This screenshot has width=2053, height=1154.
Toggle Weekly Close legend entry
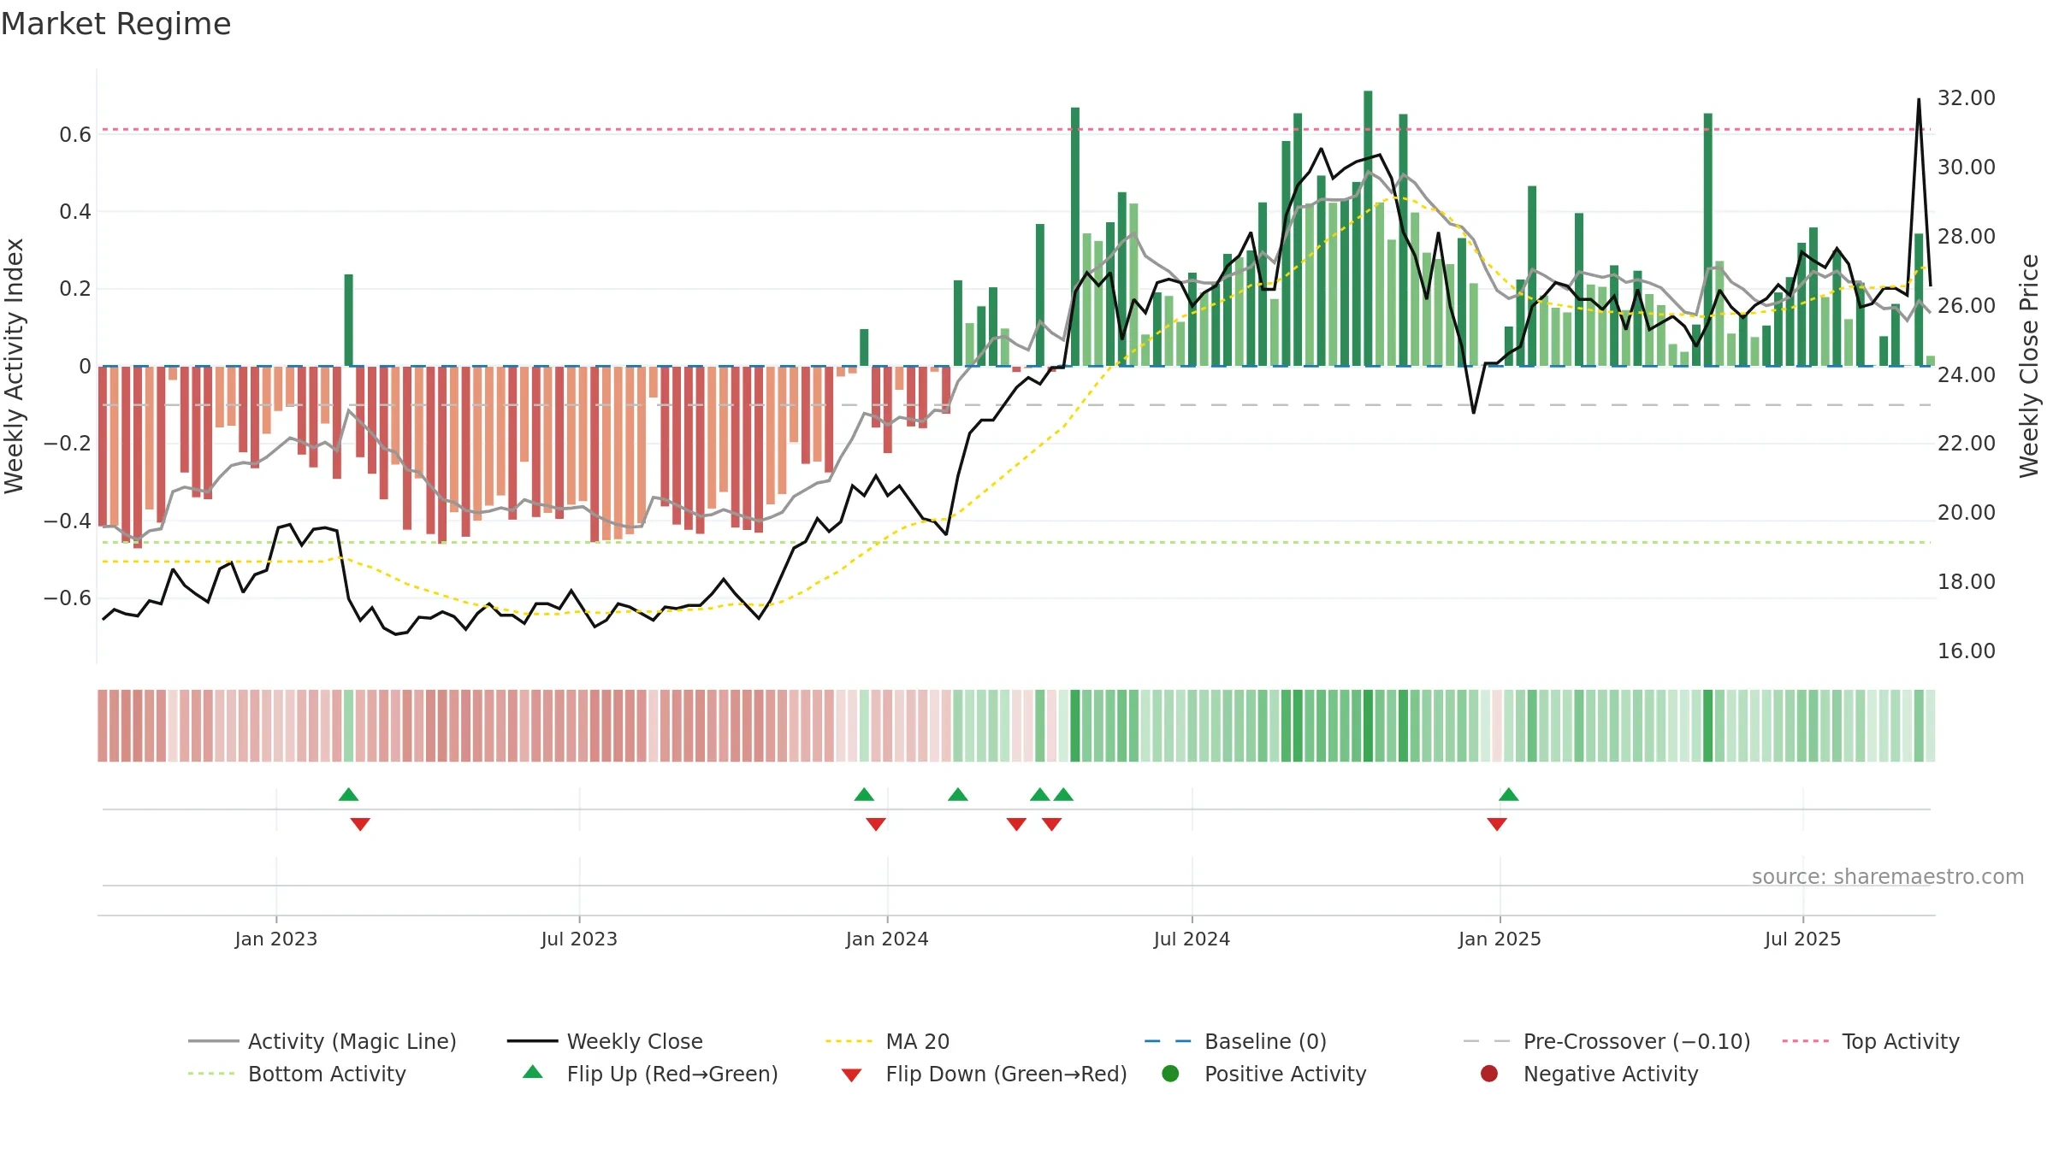click(605, 1041)
